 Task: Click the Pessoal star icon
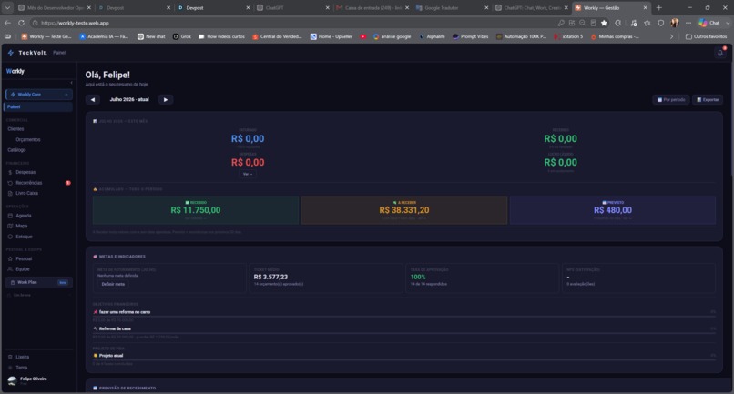pyautogui.click(x=10, y=258)
